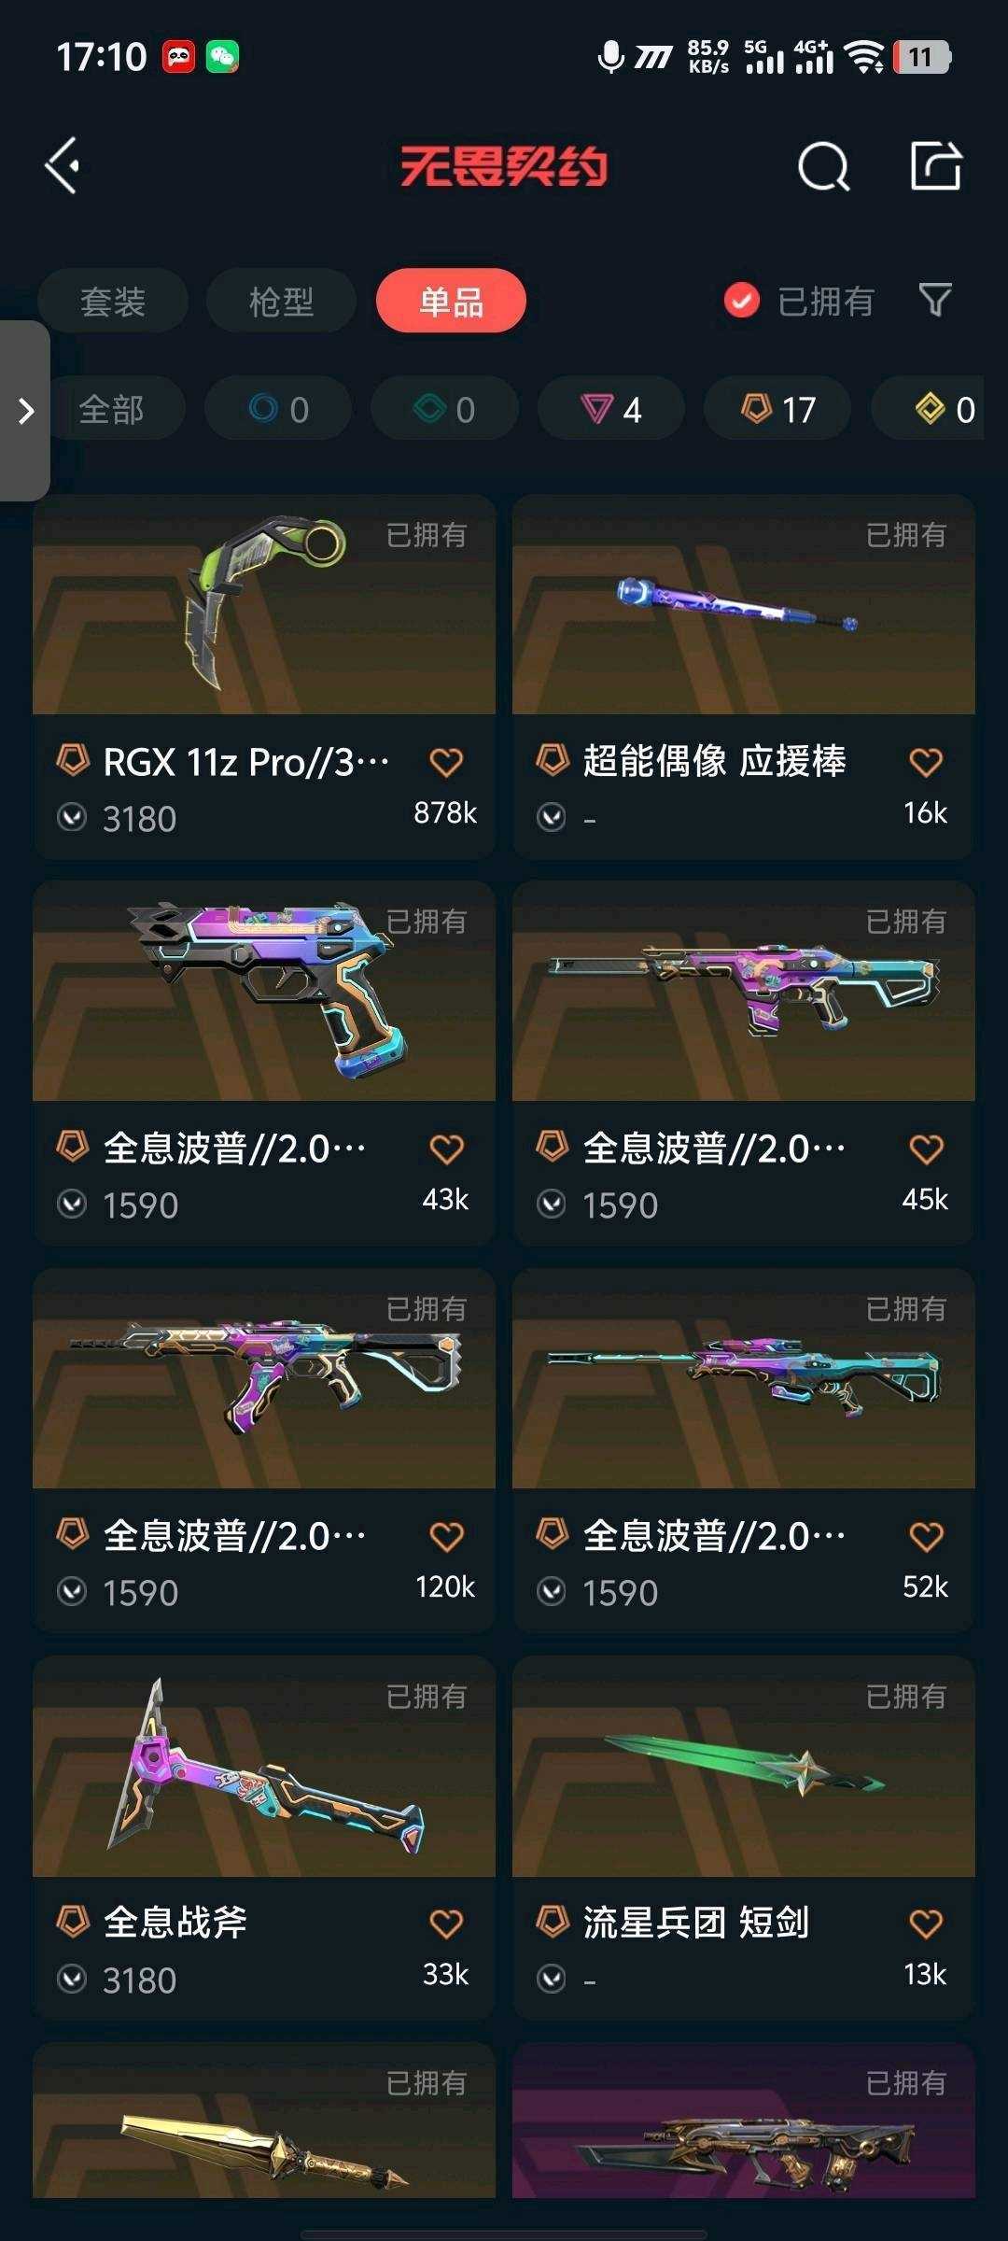Tap the share icon at top right
Viewport: 1008px width, 2241px height.
(936, 165)
